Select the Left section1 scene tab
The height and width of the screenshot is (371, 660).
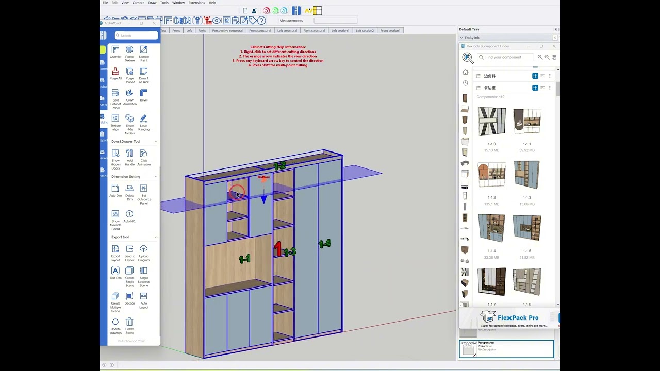click(340, 31)
